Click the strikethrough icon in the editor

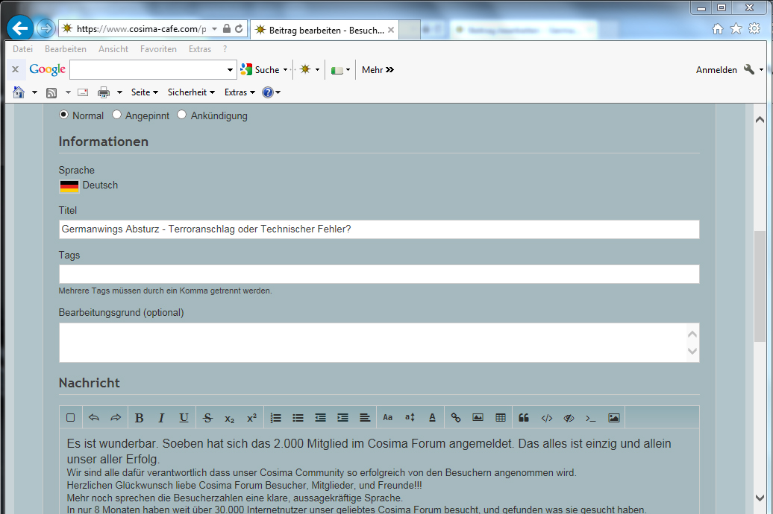tap(207, 418)
